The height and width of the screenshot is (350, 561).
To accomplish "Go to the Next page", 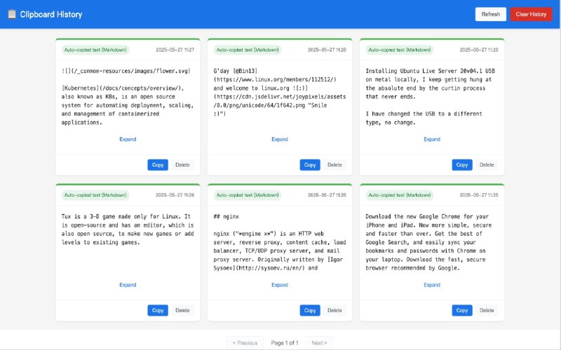I will tap(319, 343).
